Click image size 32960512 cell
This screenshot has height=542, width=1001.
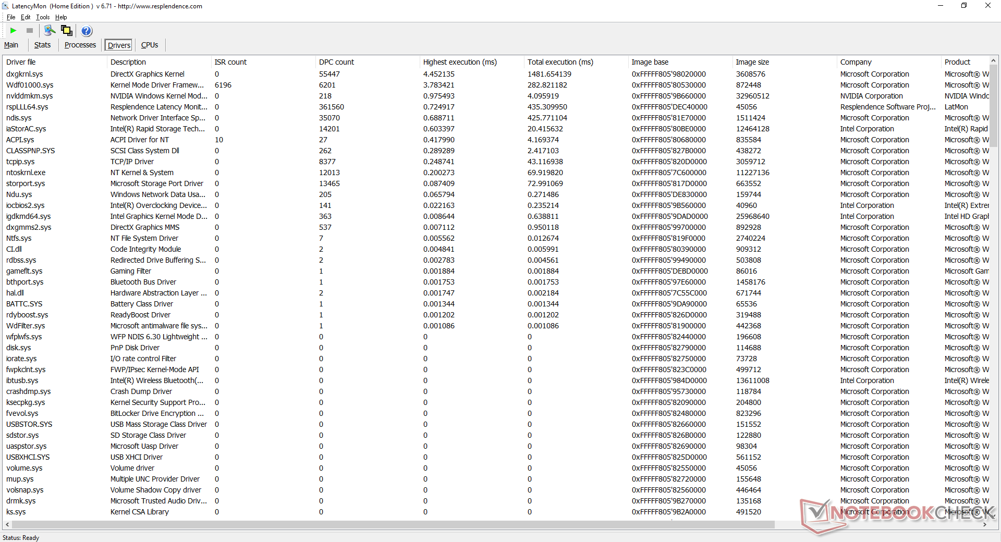[x=753, y=96]
